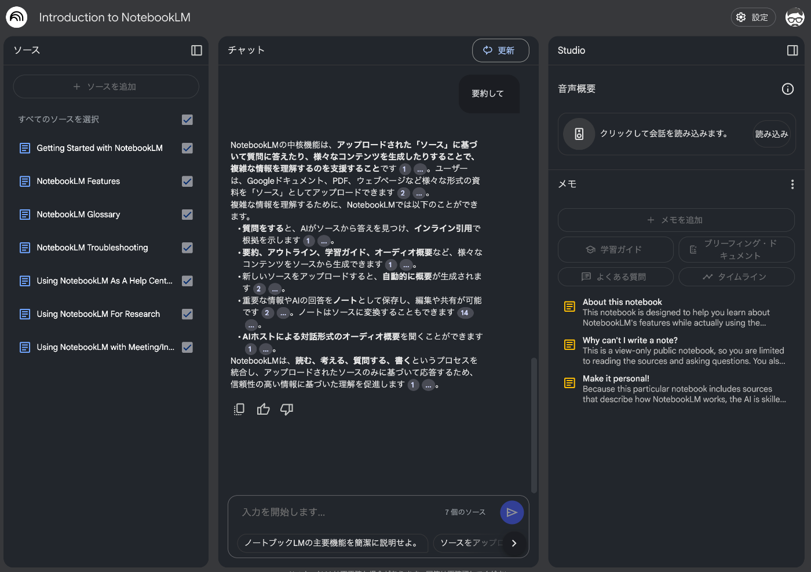
Task: Click the thumbs up icon
Action: point(264,409)
